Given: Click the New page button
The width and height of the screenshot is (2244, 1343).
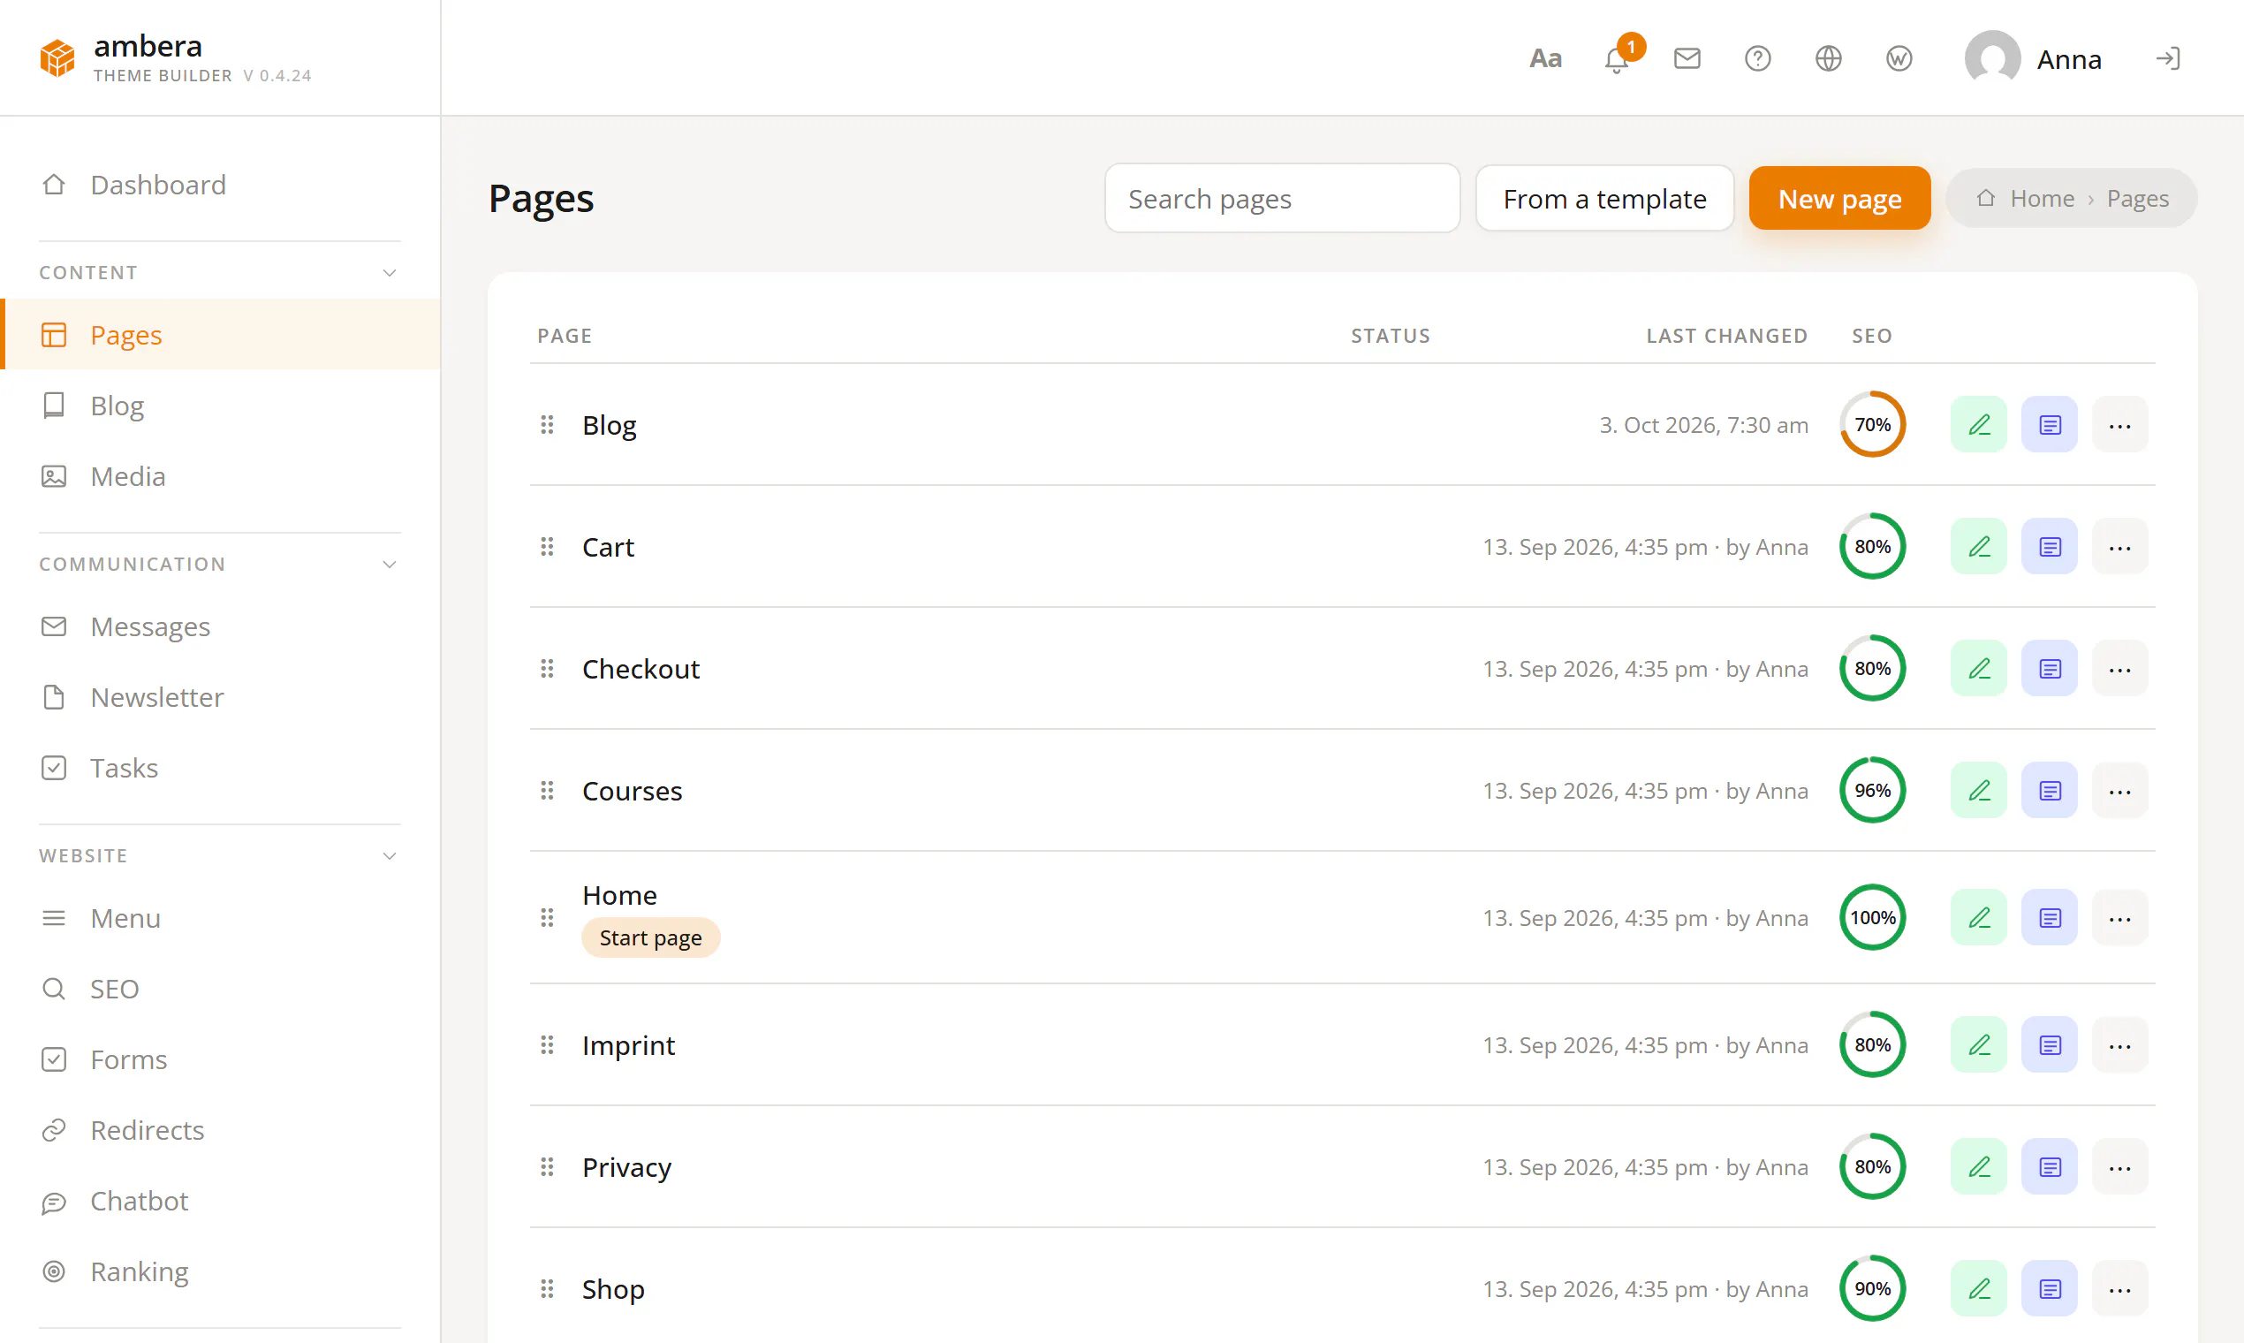Looking at the screenshot, I should 1839,198.
